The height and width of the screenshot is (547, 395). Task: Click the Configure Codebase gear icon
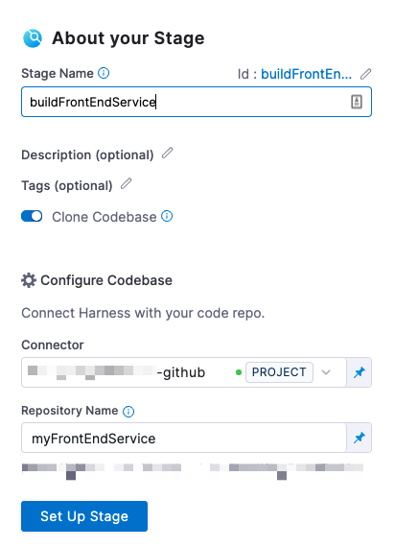[29, 280]
